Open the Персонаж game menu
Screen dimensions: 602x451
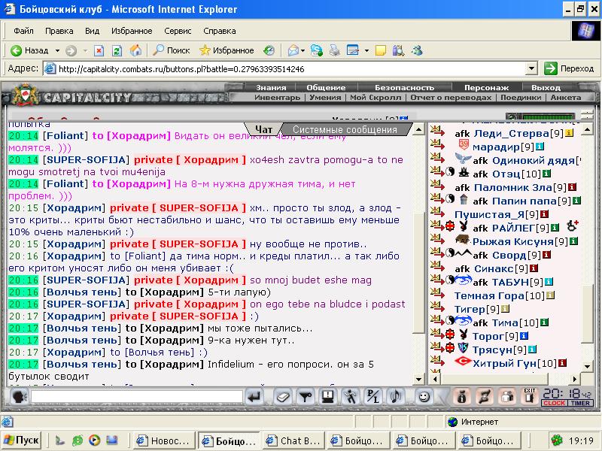(486, 87)
